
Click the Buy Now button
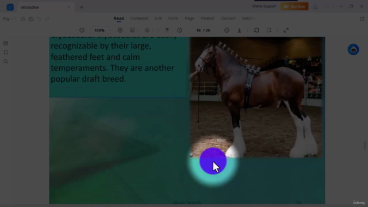(294, 6)
